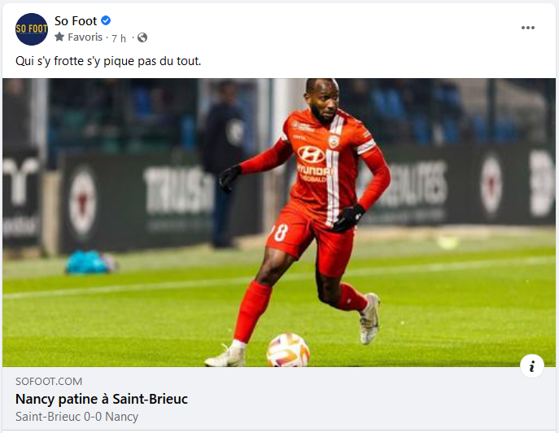The image size is (559, 433).
Task: Click the blue object lying on the grass
Action: pyautogui.click(x=90, y=261)
